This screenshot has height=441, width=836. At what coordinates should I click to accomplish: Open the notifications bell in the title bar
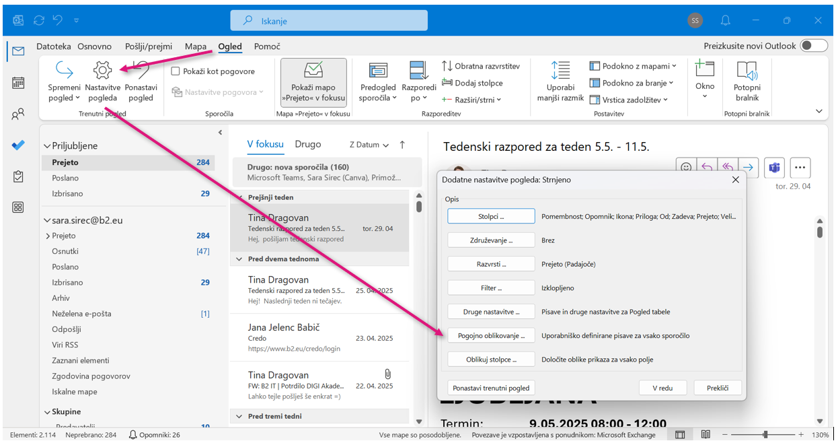pyautogui.click(x=726, y=21)
